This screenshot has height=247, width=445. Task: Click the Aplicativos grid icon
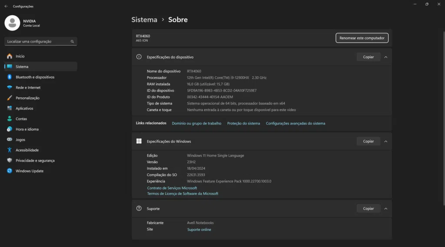pos(10,109)
